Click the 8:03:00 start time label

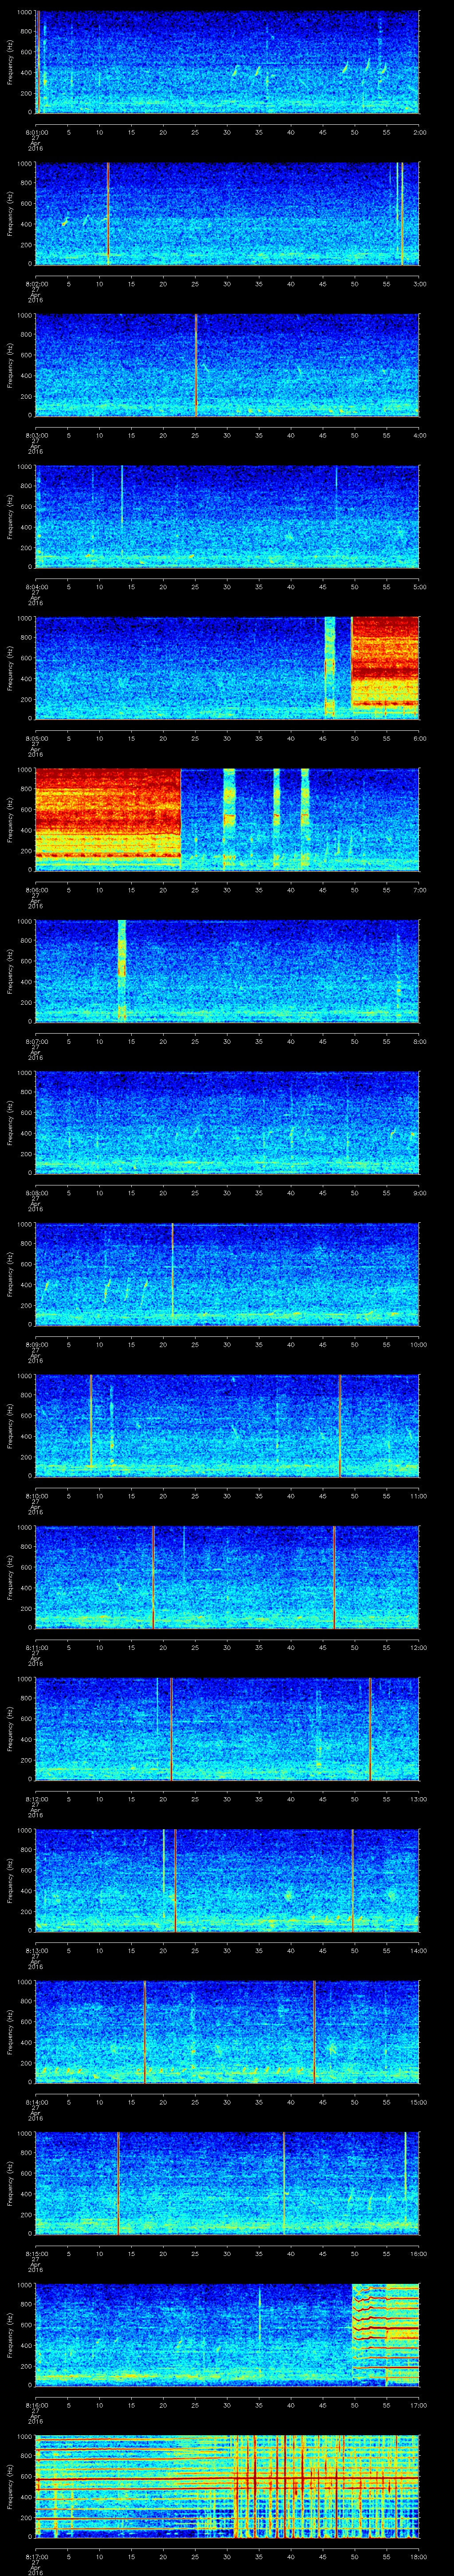pos(36,435)
